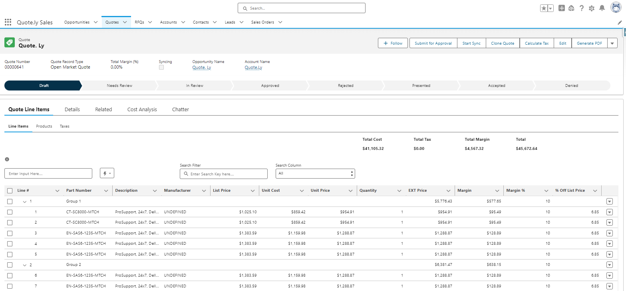Open row actions menu for Group 2

(609, 265)
